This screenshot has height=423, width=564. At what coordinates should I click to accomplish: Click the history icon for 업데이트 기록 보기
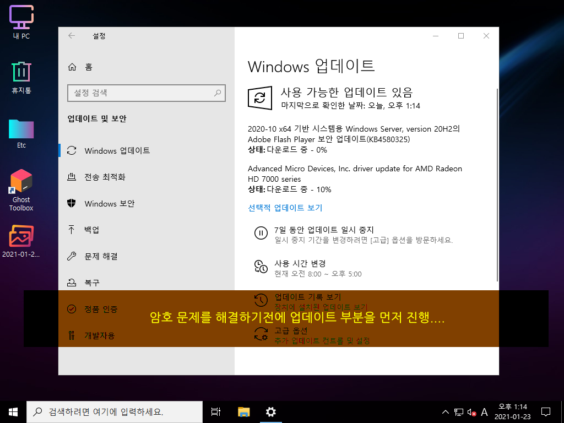(x=261, y=300)
